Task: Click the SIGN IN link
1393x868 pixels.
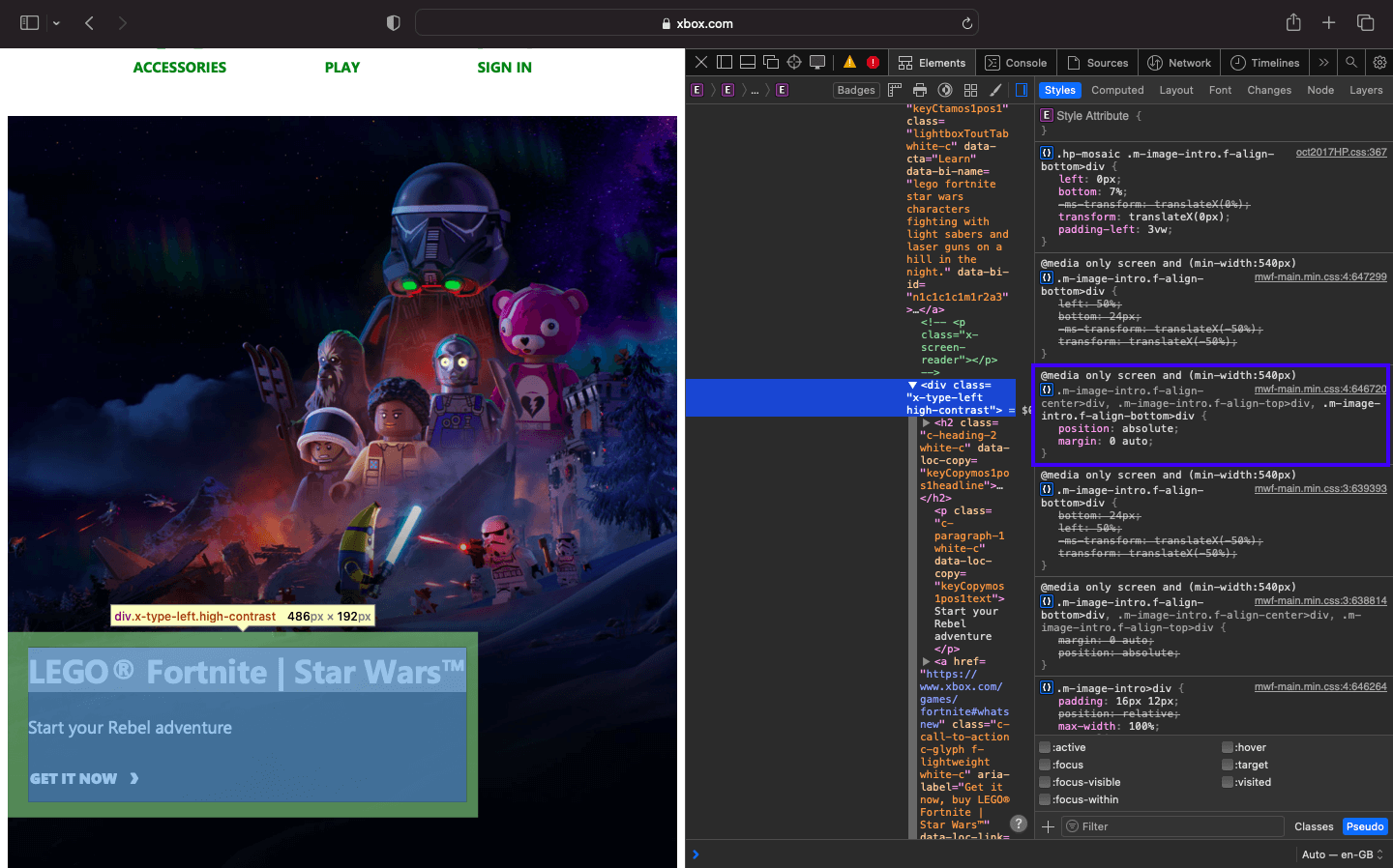Action: pyautogui.click(x=504, y=68)
